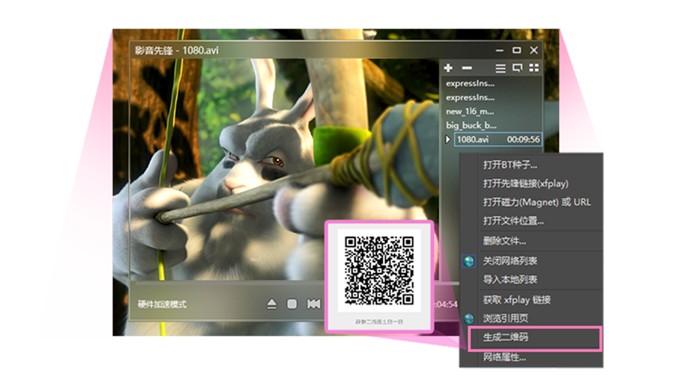
Task: Stop playback with the square button
Action: tap(292, 304)
